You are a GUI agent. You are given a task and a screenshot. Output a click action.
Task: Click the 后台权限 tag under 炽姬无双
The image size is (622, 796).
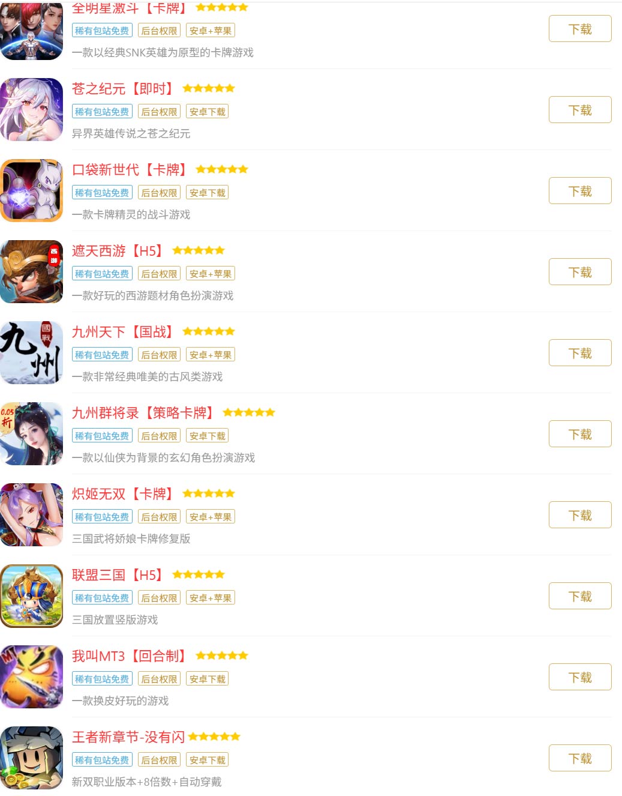159,517
